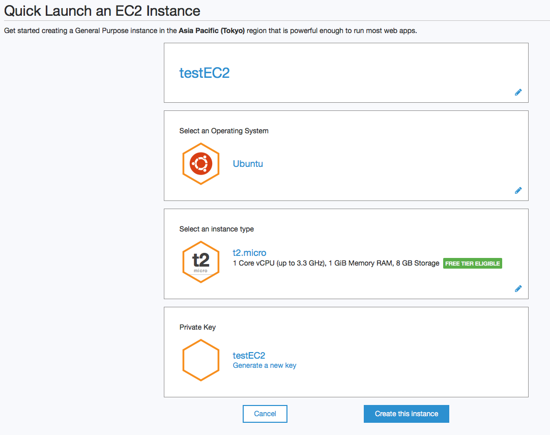
Task: Edit the testEC2 instance name pencil icon
Action: click(x=518, y=92)
